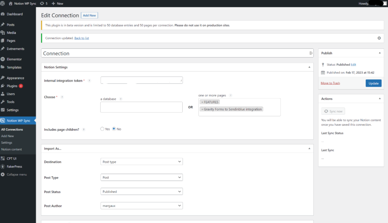The image size is (388, 223).
Task: Open the Destination dropdown
Action: point(142,162)
